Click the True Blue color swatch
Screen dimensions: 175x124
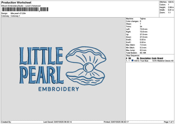coord(132,61)
